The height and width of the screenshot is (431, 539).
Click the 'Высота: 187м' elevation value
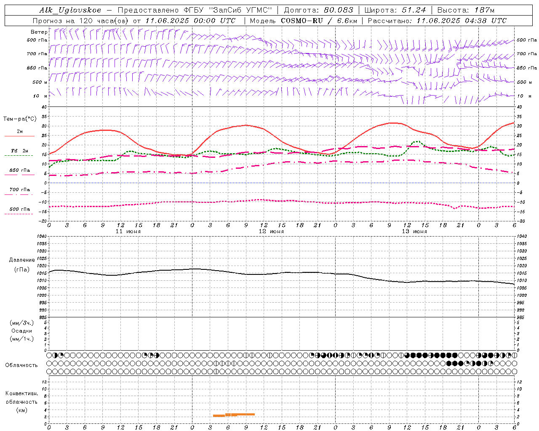[466, 10]
